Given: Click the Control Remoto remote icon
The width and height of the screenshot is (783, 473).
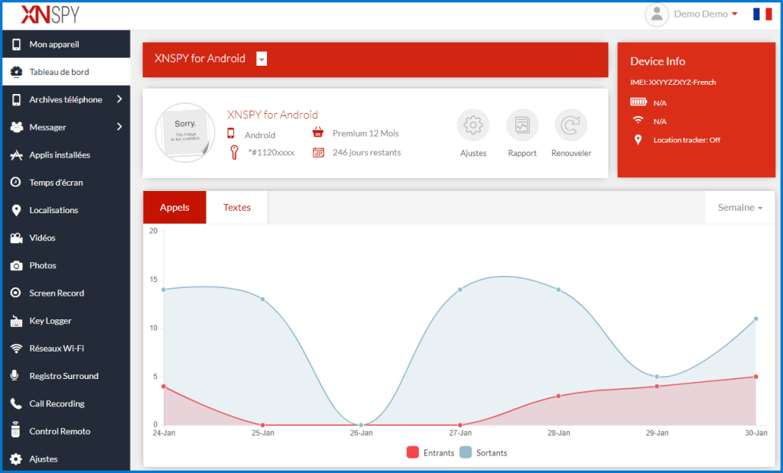Looking at the screenshot, I should pos(15,430).
